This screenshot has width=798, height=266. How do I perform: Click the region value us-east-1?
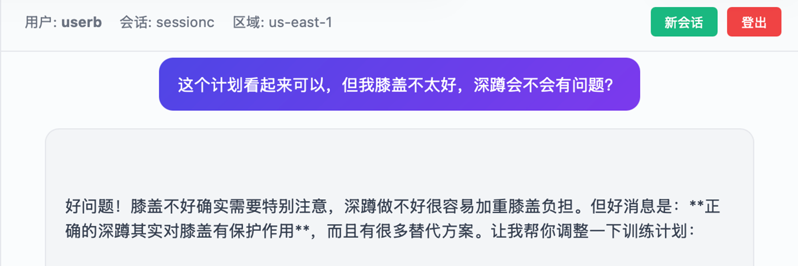click(300, 22)
